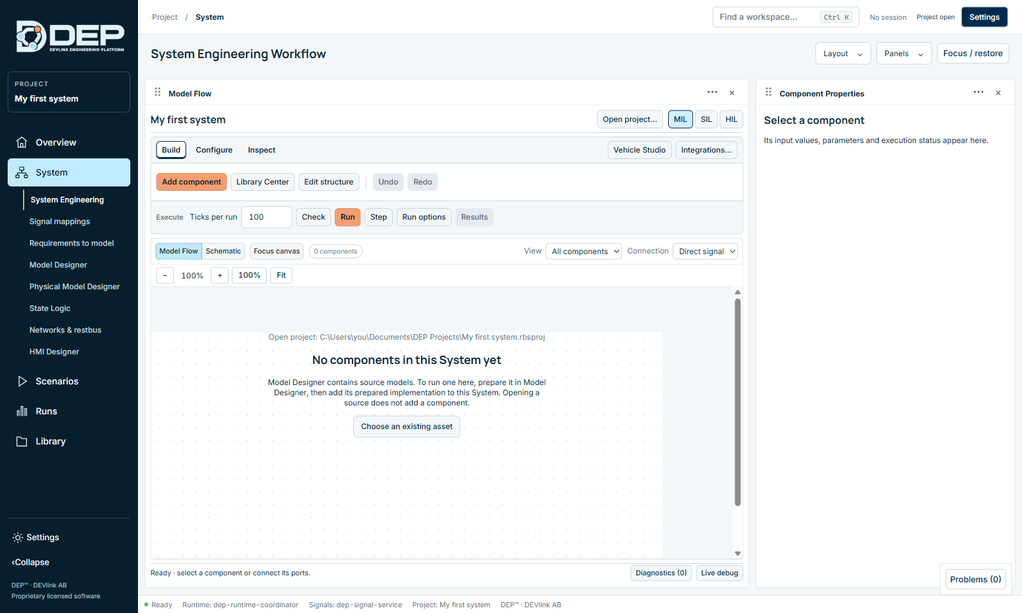Toggle Focus canvas mode
This screenshot has width=1022, height=613.
(x=277, y=251)
